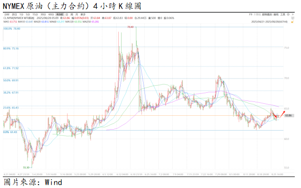Click the 收 63.86 close price value

pyautogui.click(x=65, y=18)
